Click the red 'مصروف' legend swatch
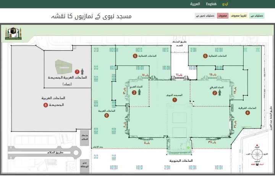 [223, 16]
